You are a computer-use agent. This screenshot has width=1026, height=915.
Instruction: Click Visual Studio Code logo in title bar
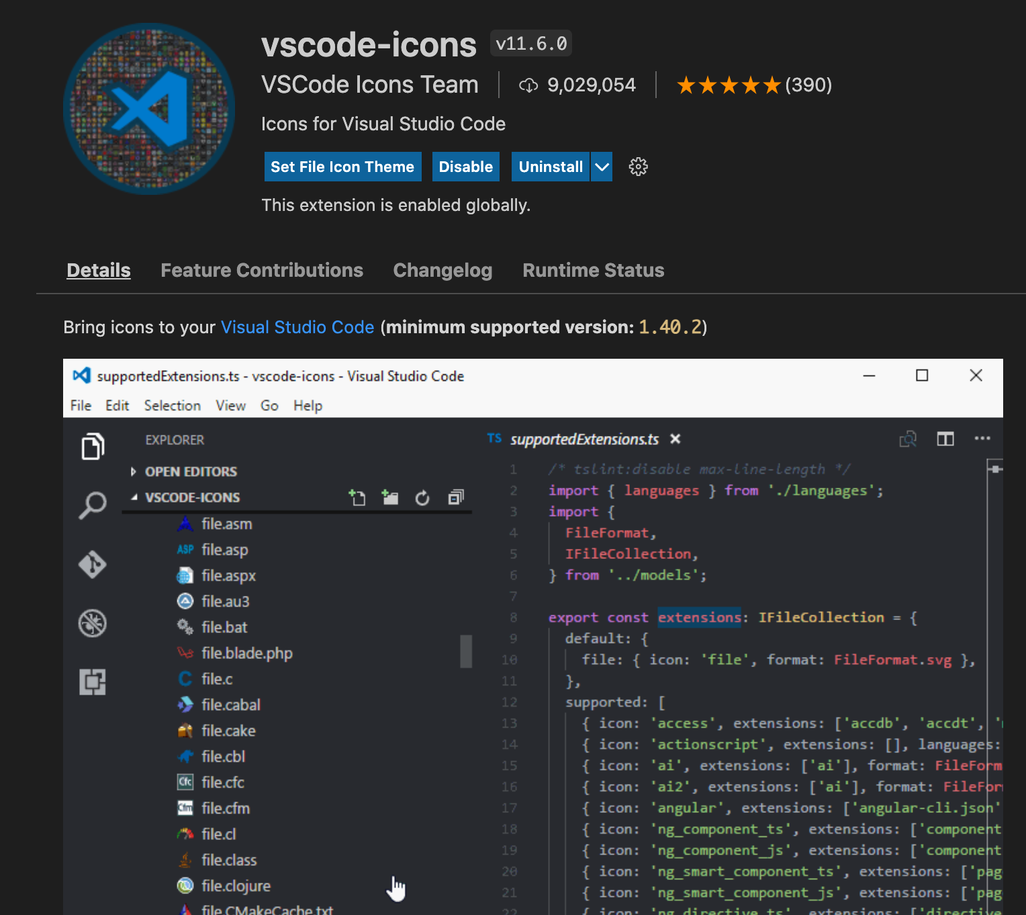pos(81,376)
